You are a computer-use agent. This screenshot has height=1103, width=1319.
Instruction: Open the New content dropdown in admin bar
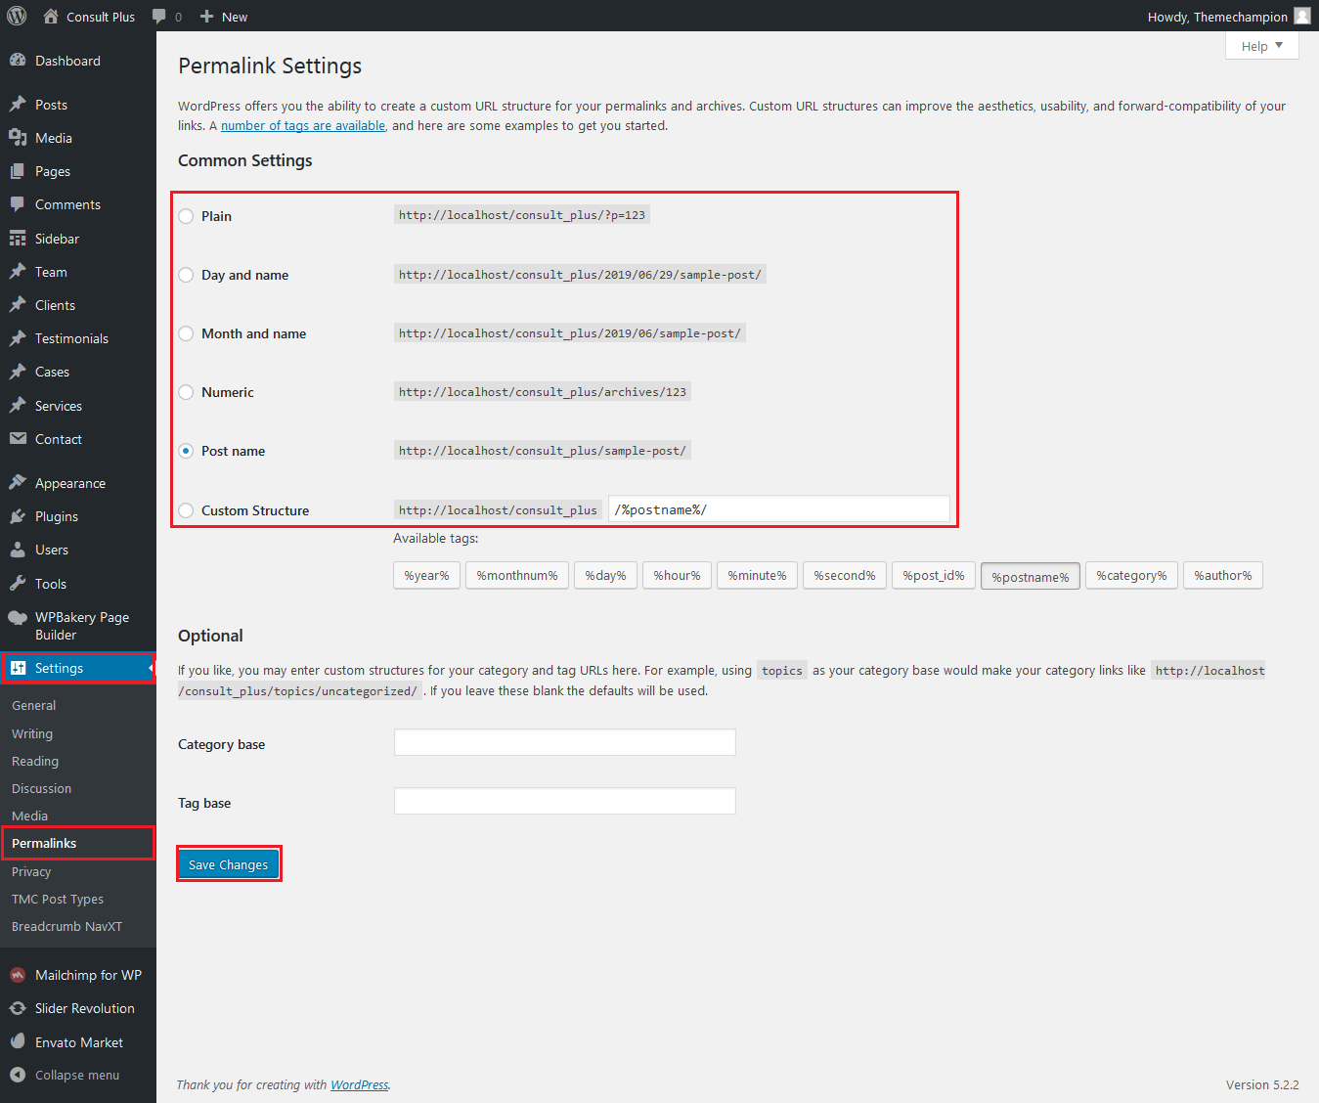pos(224,17)
